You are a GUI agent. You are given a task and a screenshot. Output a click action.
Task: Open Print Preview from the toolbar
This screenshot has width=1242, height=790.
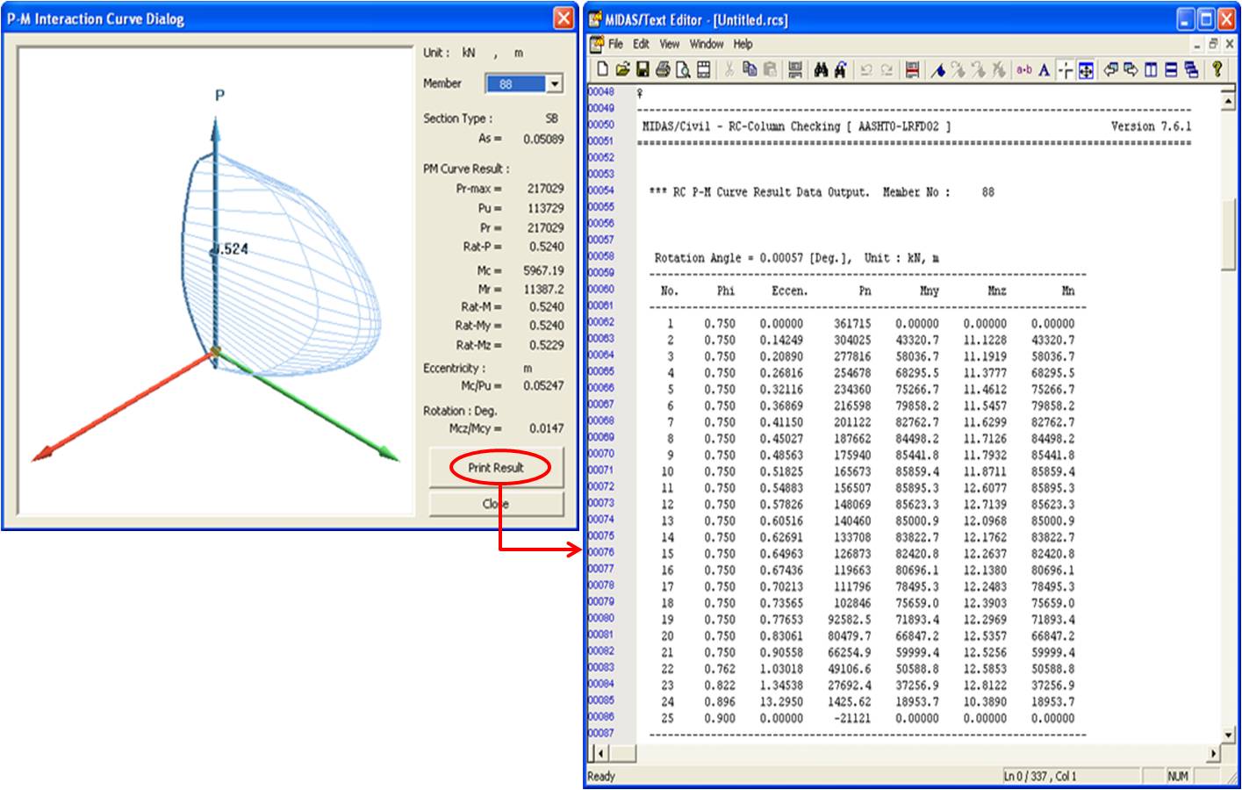(x=683, y=70)
